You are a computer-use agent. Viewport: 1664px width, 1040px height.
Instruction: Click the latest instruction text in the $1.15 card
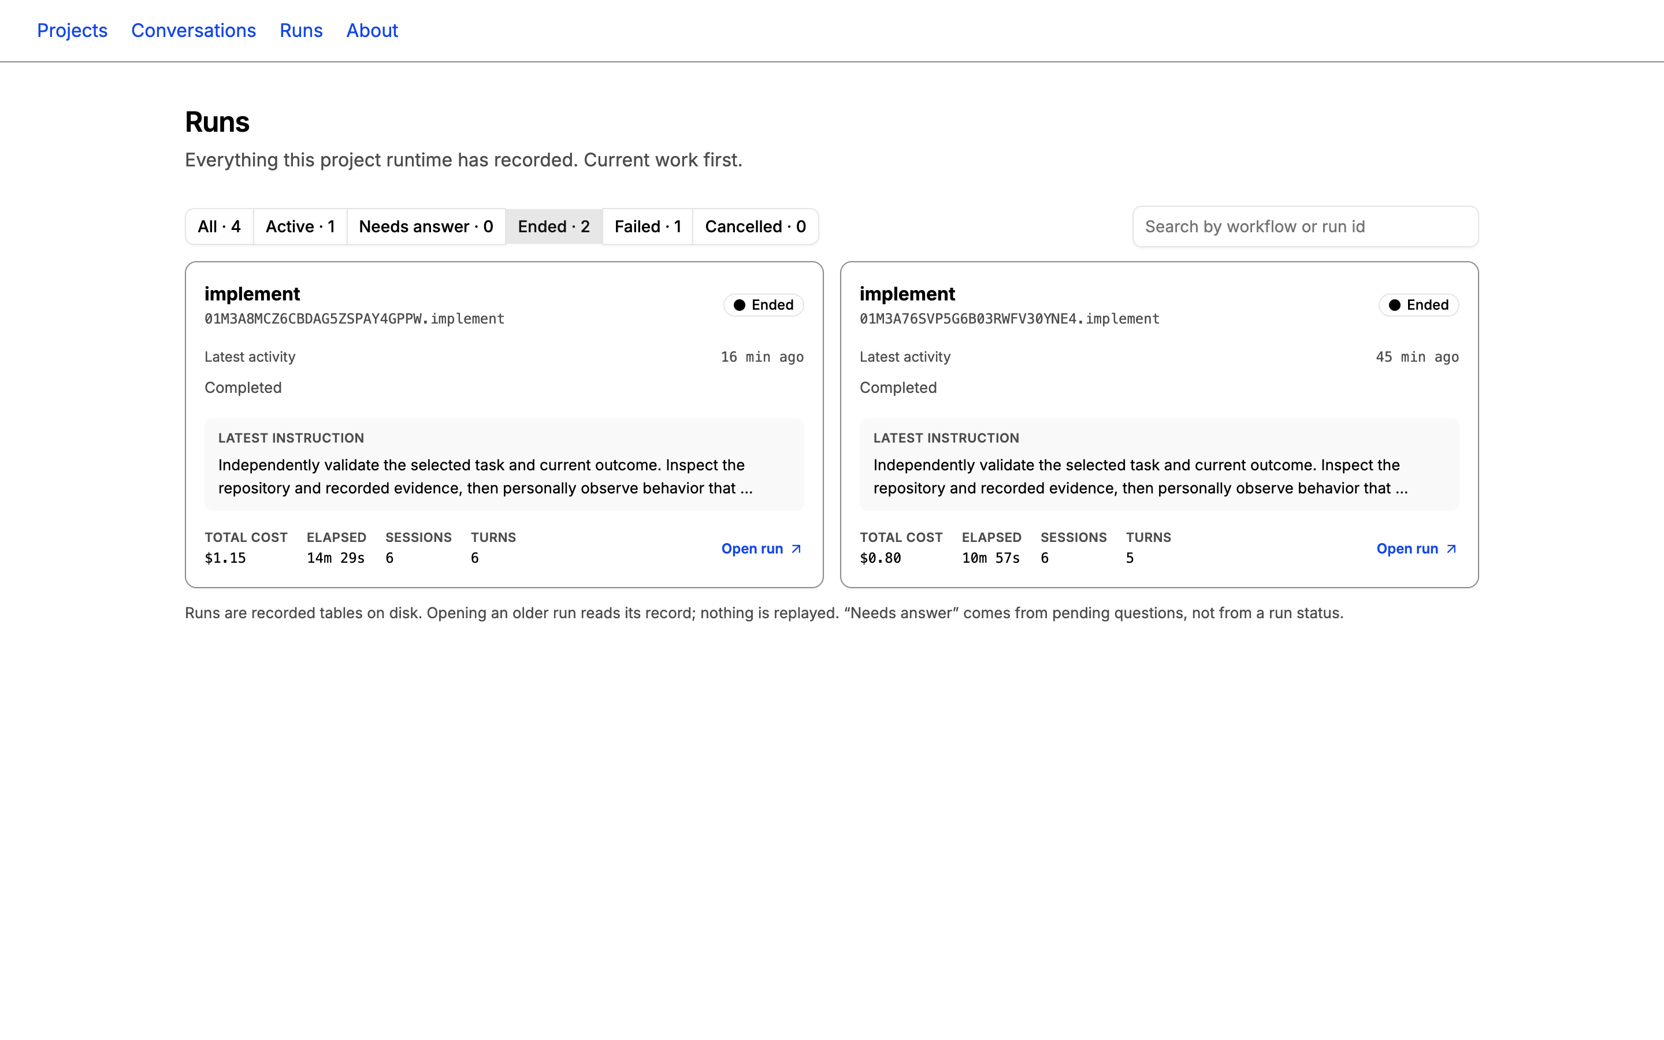click(x=485, y=476)
